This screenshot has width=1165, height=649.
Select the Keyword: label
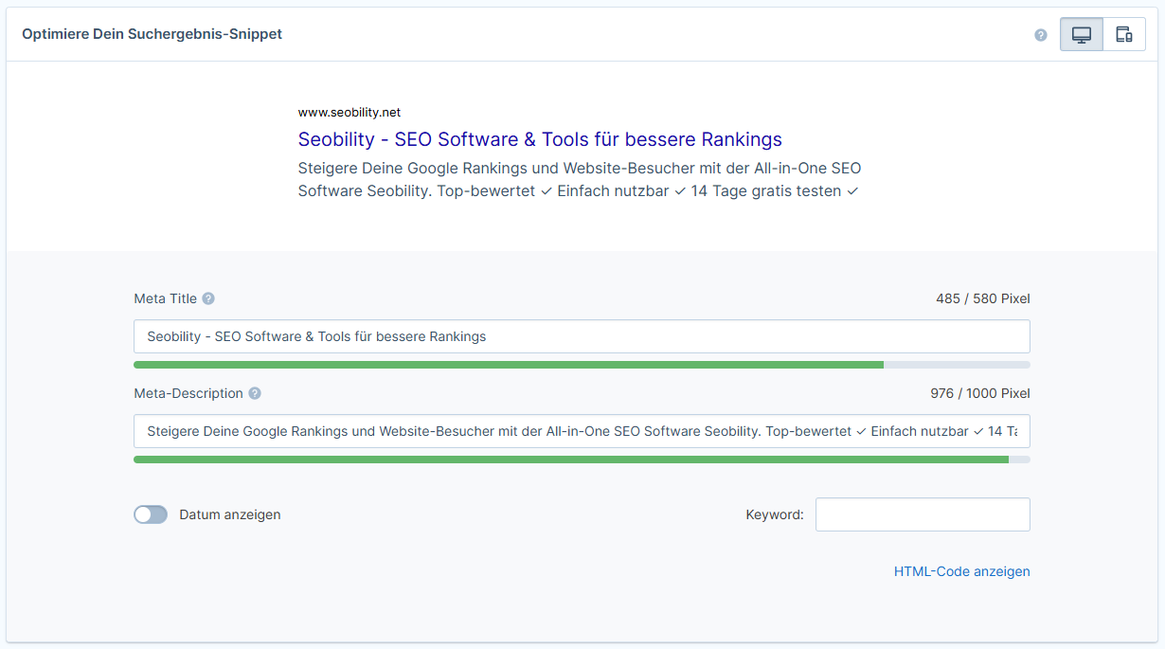pos(775,514)
